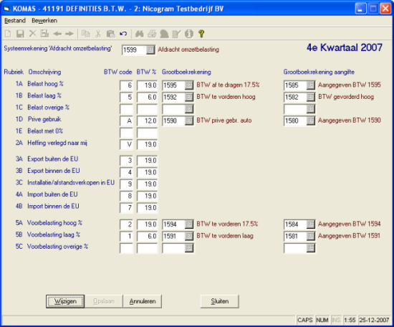The height and width of the screenshot is (327, 394).
Task: Click the blue Undo arrow icon
Action: point(123,34)
